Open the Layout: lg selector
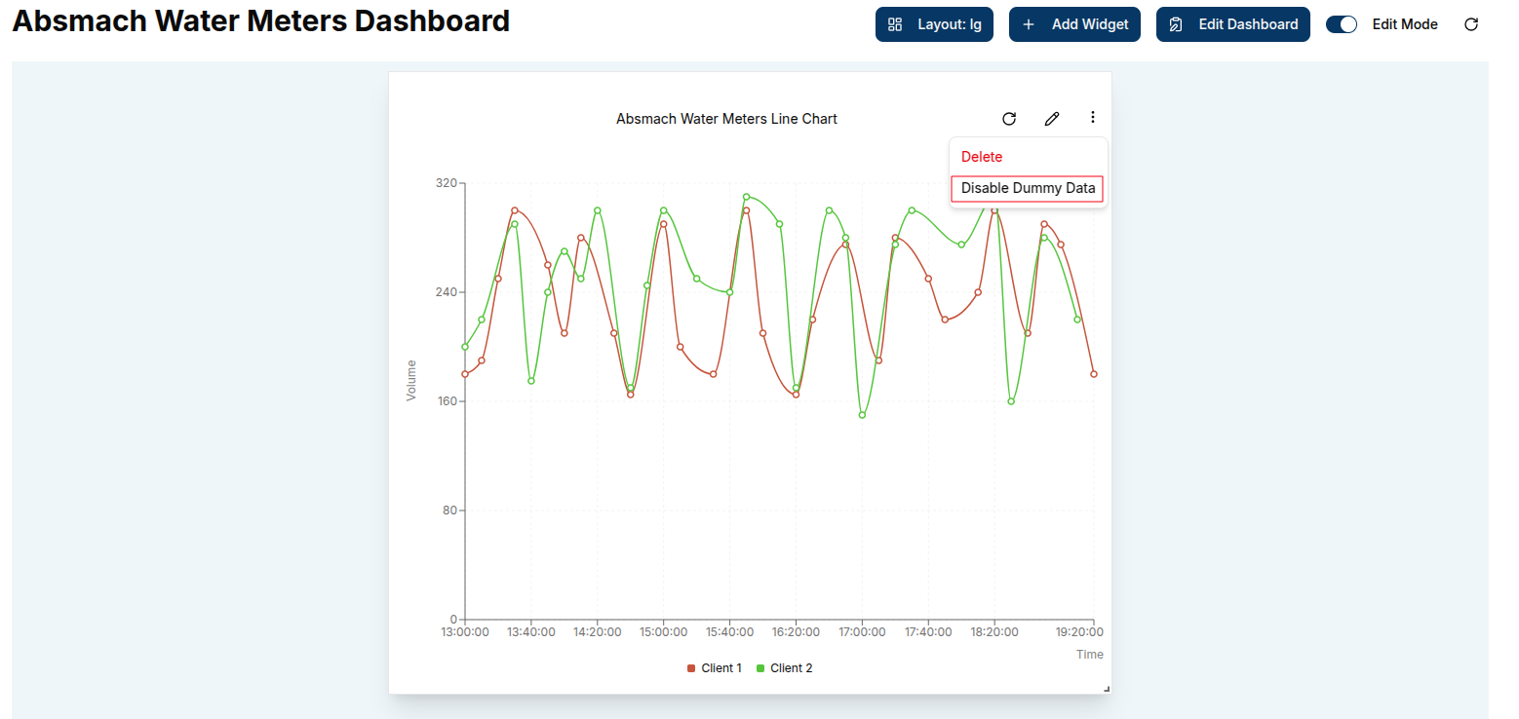Screen dimensions: 1519x719 (x=934, y=24)
